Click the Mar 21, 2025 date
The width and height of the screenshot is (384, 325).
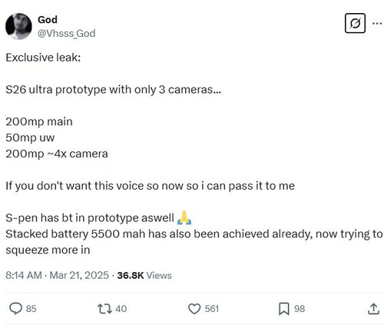pyautogui.click(x=79, y=275)
